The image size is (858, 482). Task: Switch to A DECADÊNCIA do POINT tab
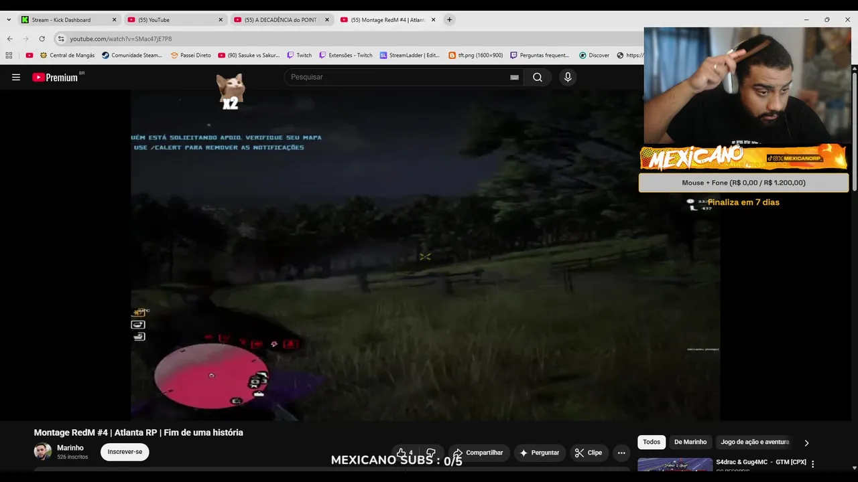click(280, 20)
